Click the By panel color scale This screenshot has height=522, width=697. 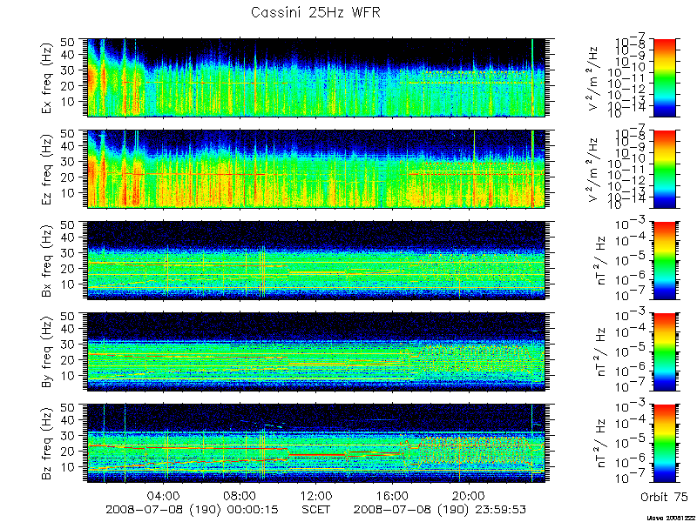pyautogui.click(x=664, y=351)
